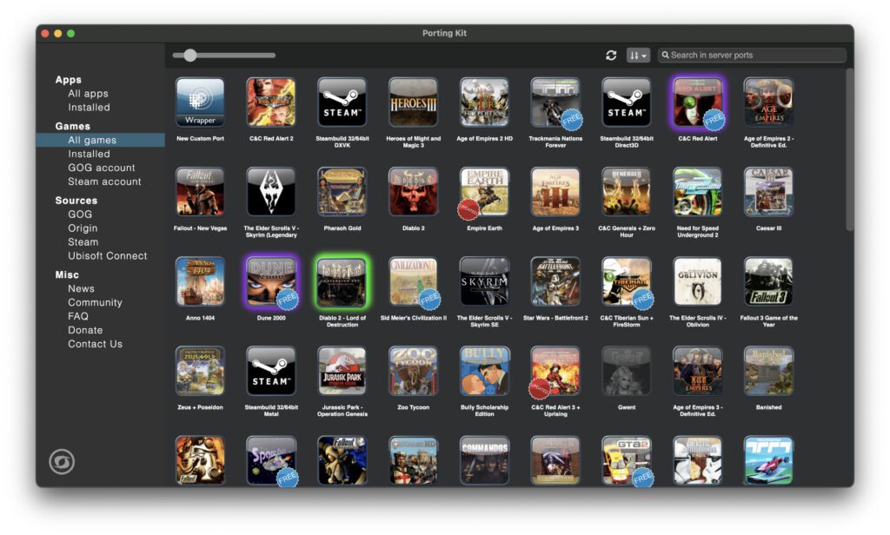Image resolution: width=890 pixels, height=535 pixels.
Task: Open the Jurassic Park Operation Genesis icon
Action: [x=342, y=371]
